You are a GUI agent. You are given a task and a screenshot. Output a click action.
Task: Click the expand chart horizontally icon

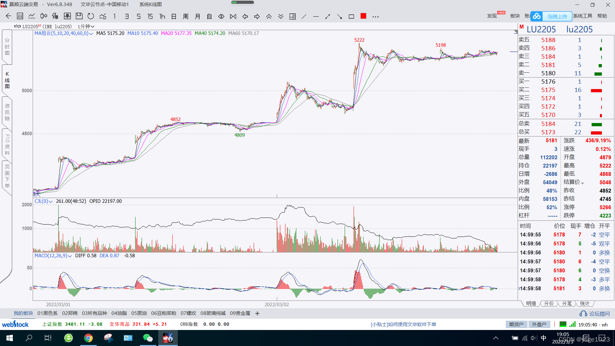pyautogui.click(x=221, y=16)
